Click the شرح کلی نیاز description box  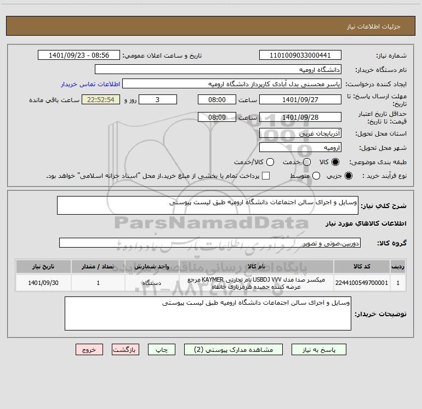(x=208, y=205)
